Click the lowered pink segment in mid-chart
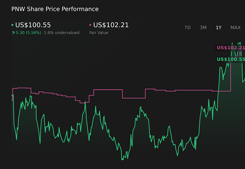 tap(134, 98)
